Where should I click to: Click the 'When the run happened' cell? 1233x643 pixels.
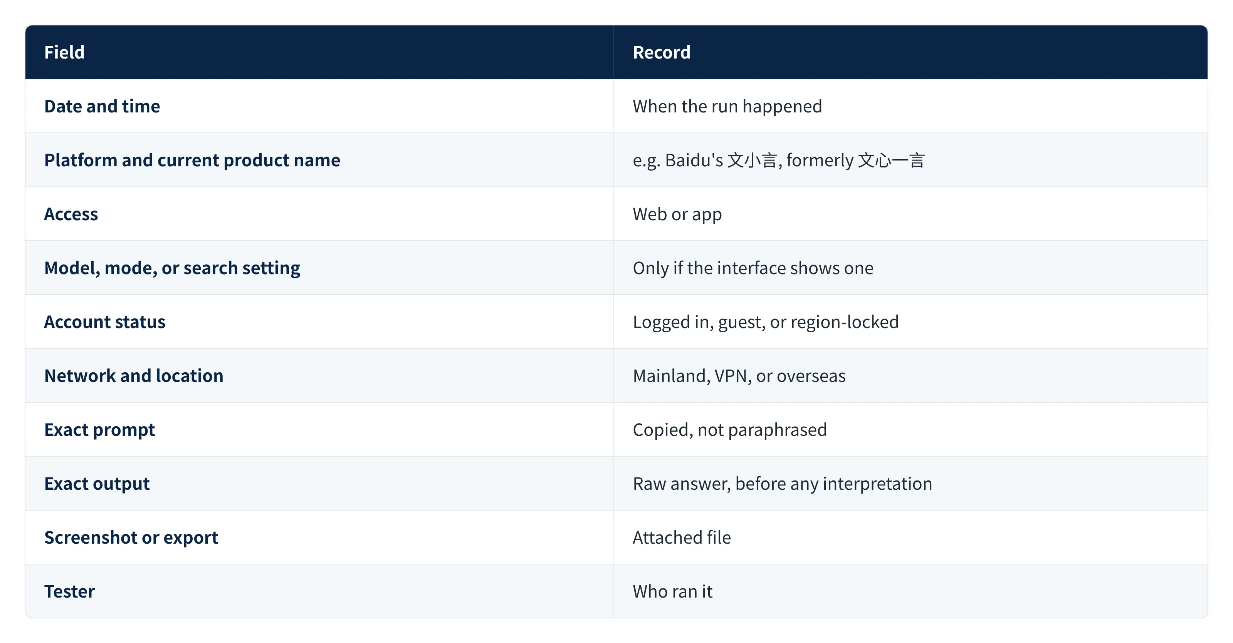click(x=910, y=106)
